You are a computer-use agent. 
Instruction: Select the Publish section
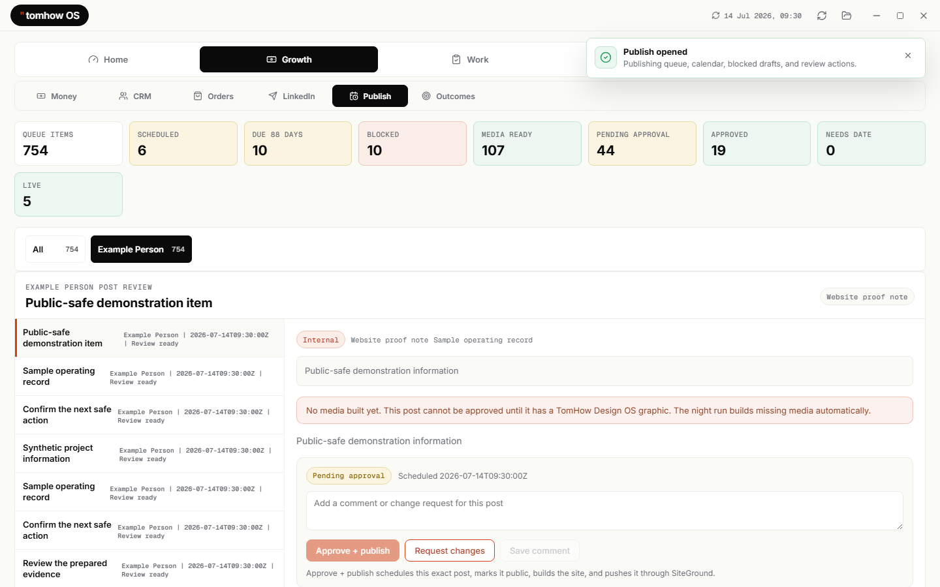(370, 96)
